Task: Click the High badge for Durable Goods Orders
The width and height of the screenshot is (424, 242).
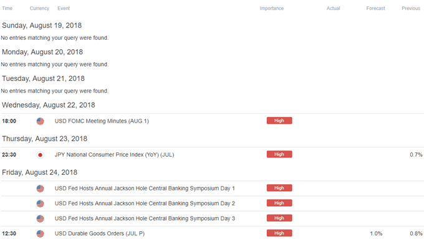Action: tap(279, 233)
